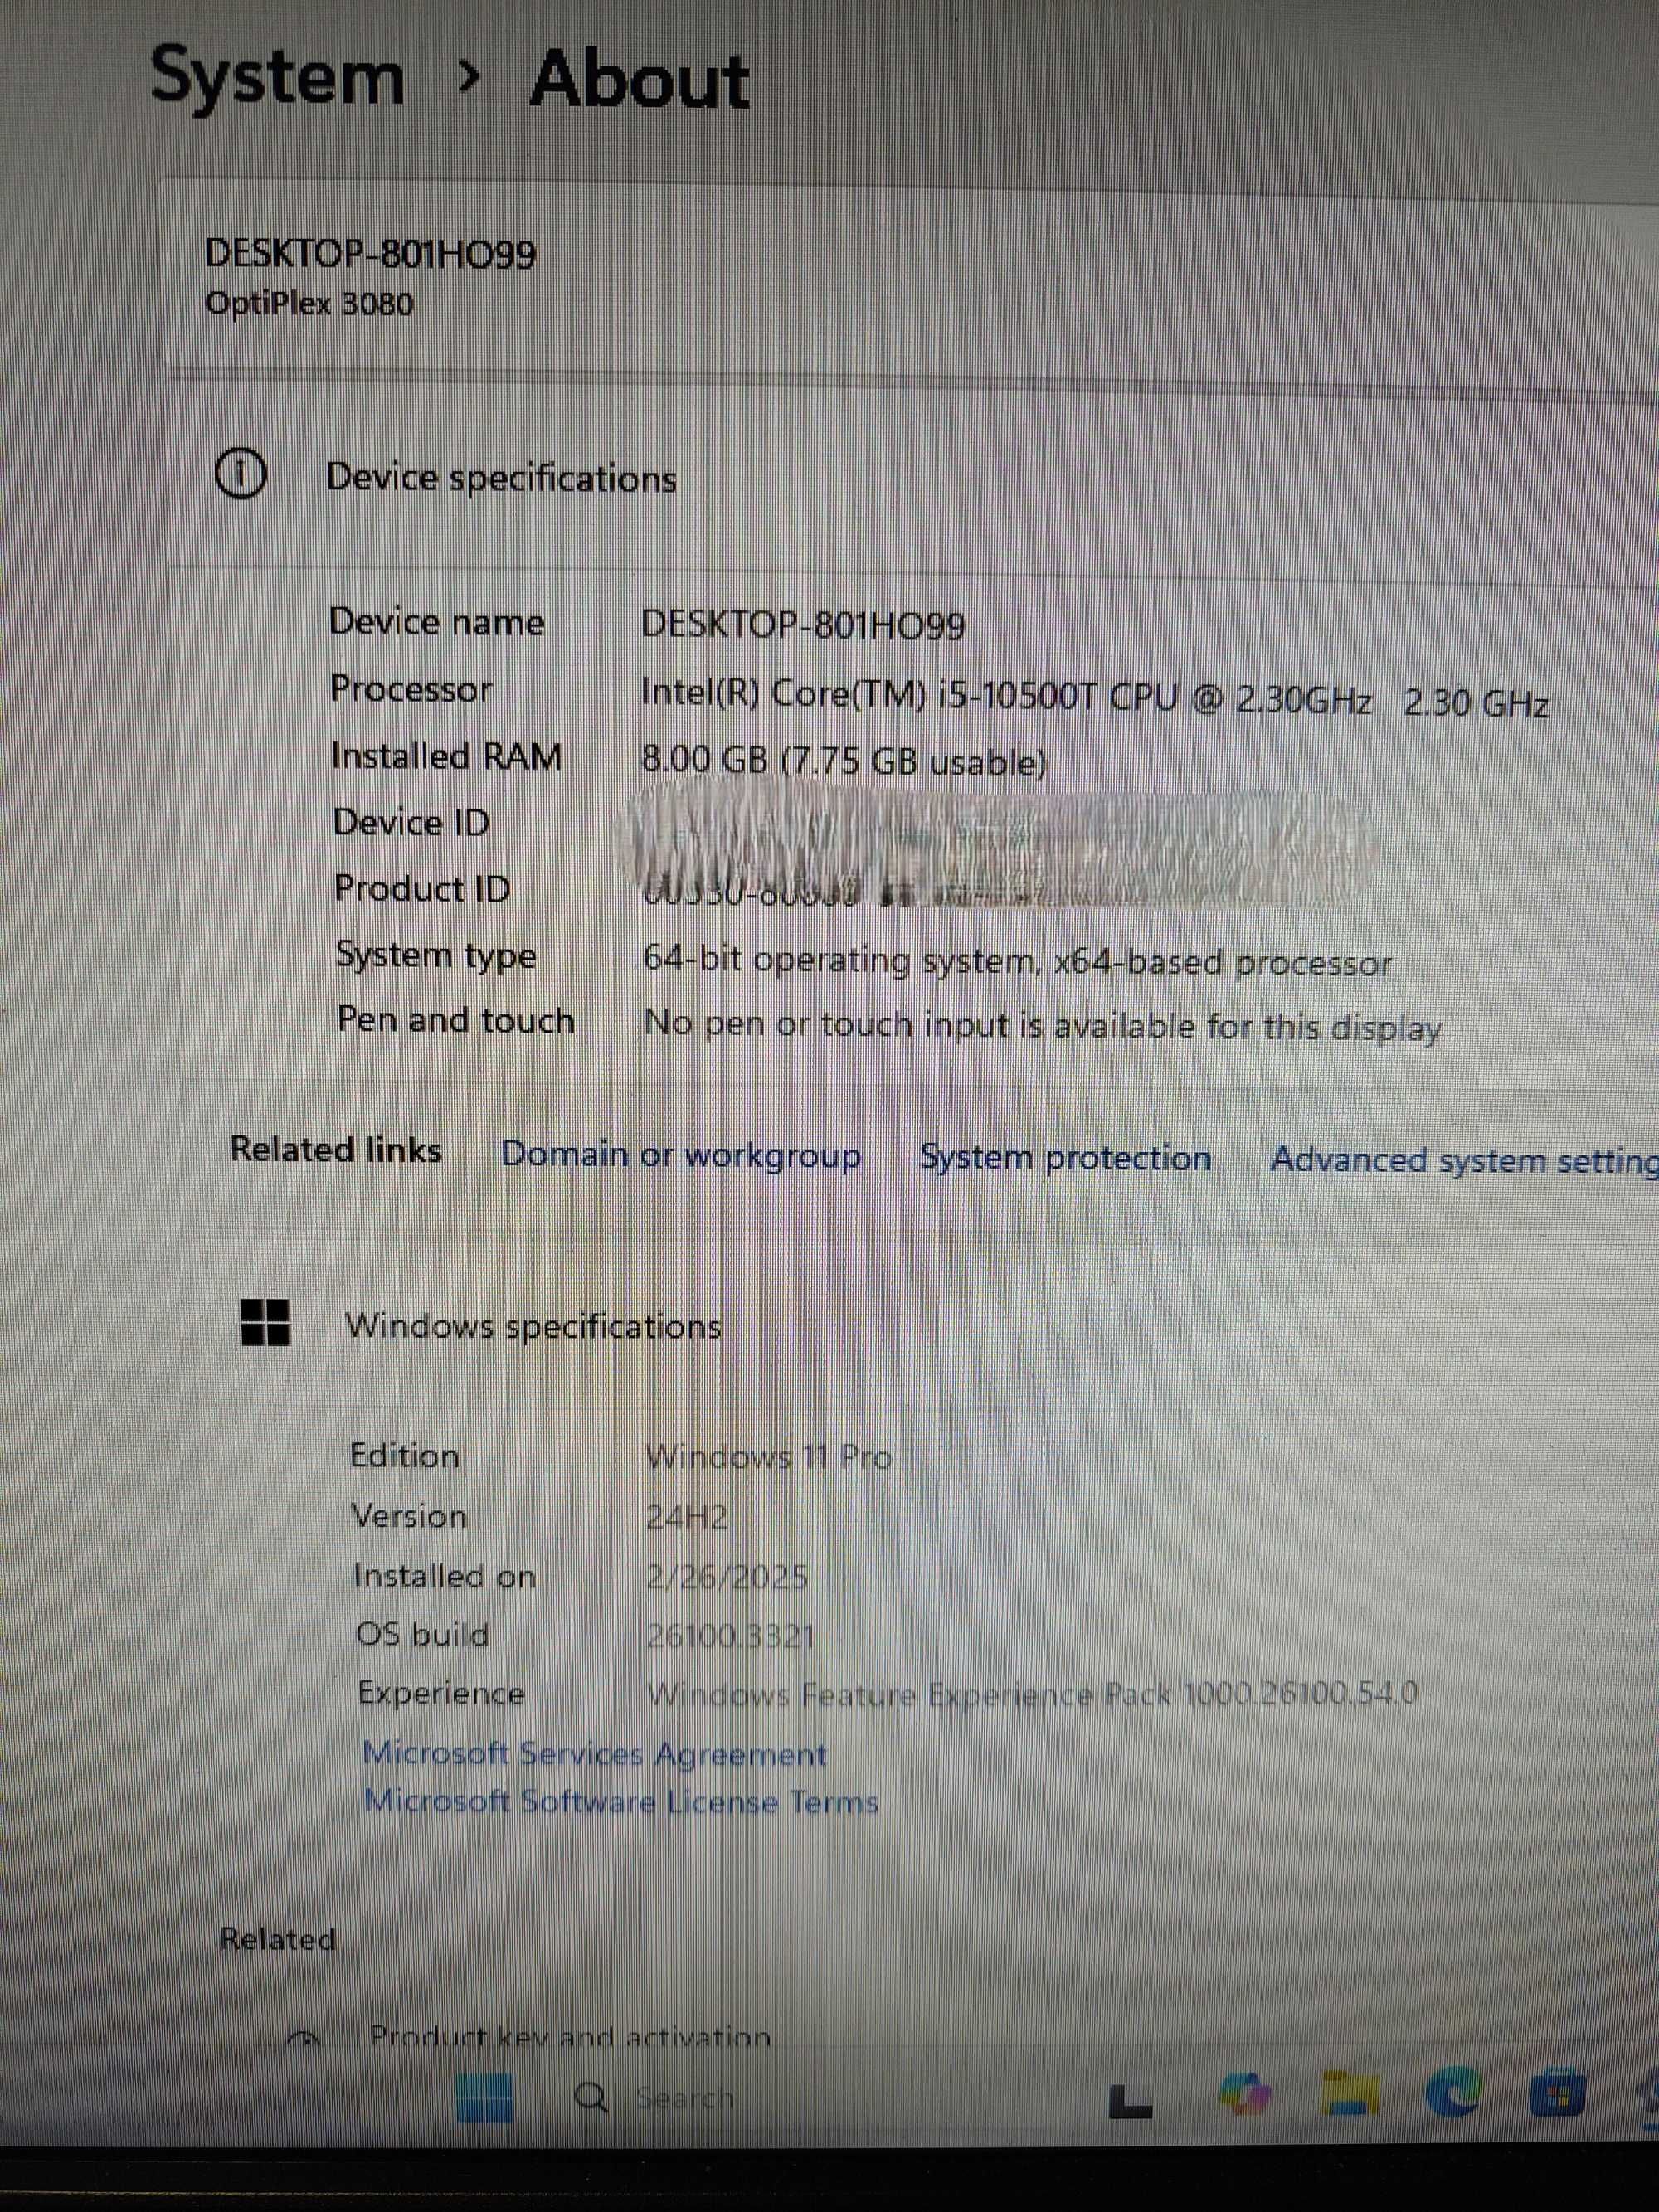Click the 64-bit operating system text
This screenshot has height=2212, width=1659.
coord(1017,961)
